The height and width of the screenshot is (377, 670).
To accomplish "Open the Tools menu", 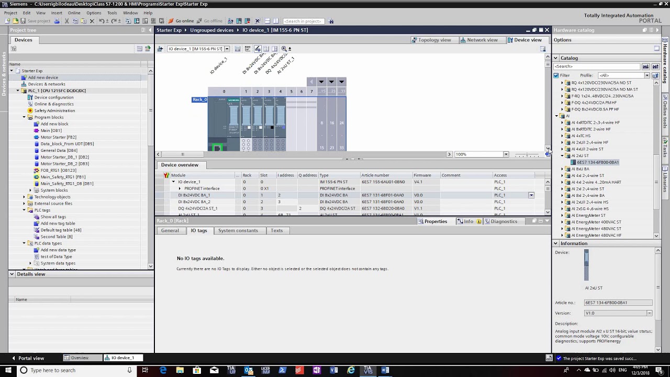I will pyautogui.click(x=112, y=13).
